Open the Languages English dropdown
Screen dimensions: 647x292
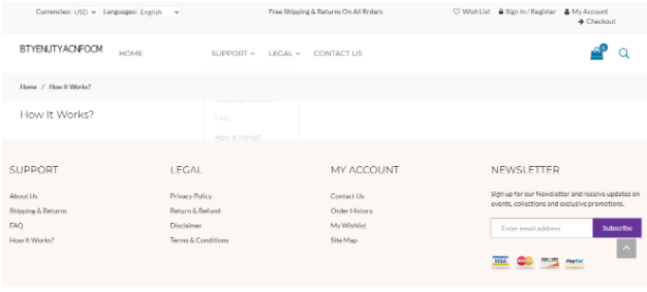pyautogui.click(x=160, y=12)
